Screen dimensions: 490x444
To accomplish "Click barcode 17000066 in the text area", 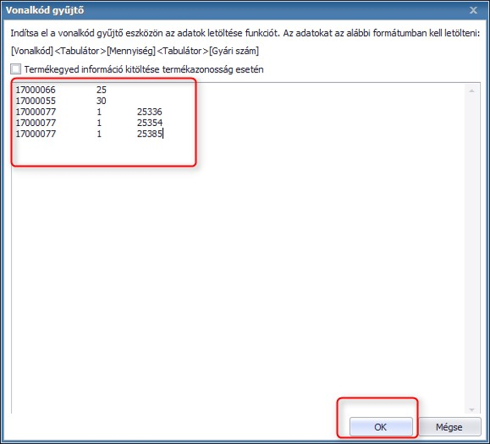I will tap(35, 90).
